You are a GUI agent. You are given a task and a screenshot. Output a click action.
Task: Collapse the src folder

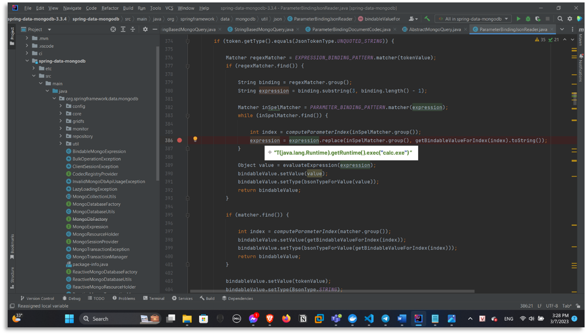(x=34, y=76)
